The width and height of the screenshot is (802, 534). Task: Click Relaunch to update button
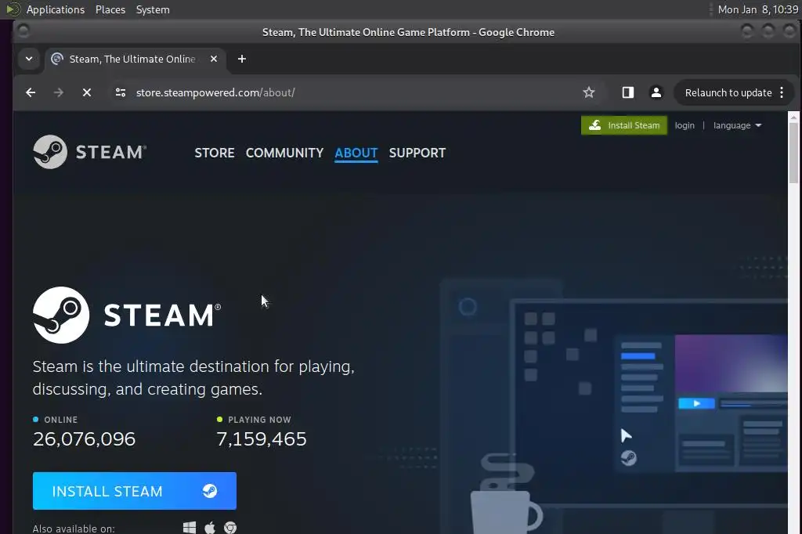tap(728, 92)
